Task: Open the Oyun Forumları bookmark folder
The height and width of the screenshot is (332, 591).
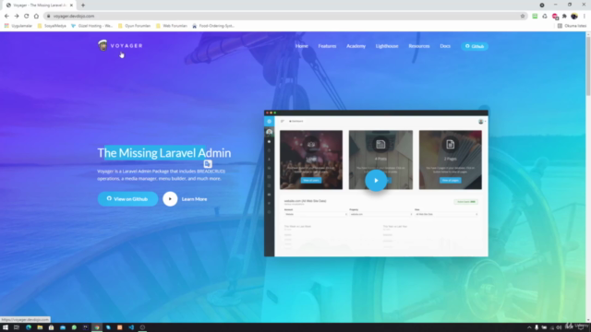Action: [134, 26]
